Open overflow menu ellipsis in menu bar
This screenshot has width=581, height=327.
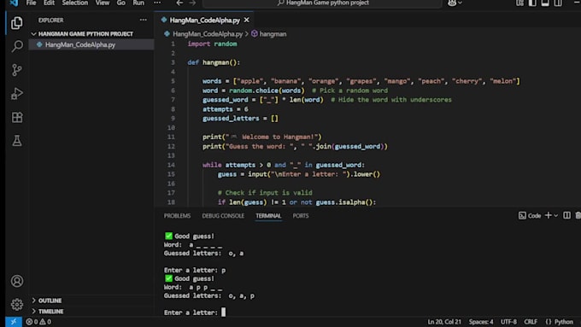(157, 3)
